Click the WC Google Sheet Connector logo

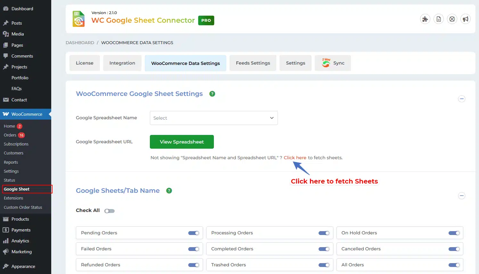(x=79, y=19)
